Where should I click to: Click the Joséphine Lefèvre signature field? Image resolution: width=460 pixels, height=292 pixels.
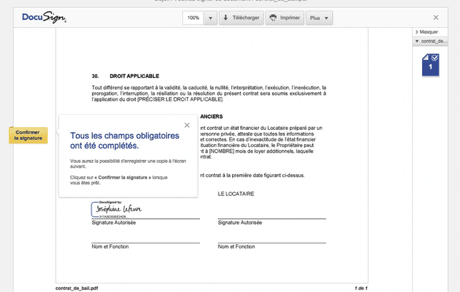click(117, 210)
